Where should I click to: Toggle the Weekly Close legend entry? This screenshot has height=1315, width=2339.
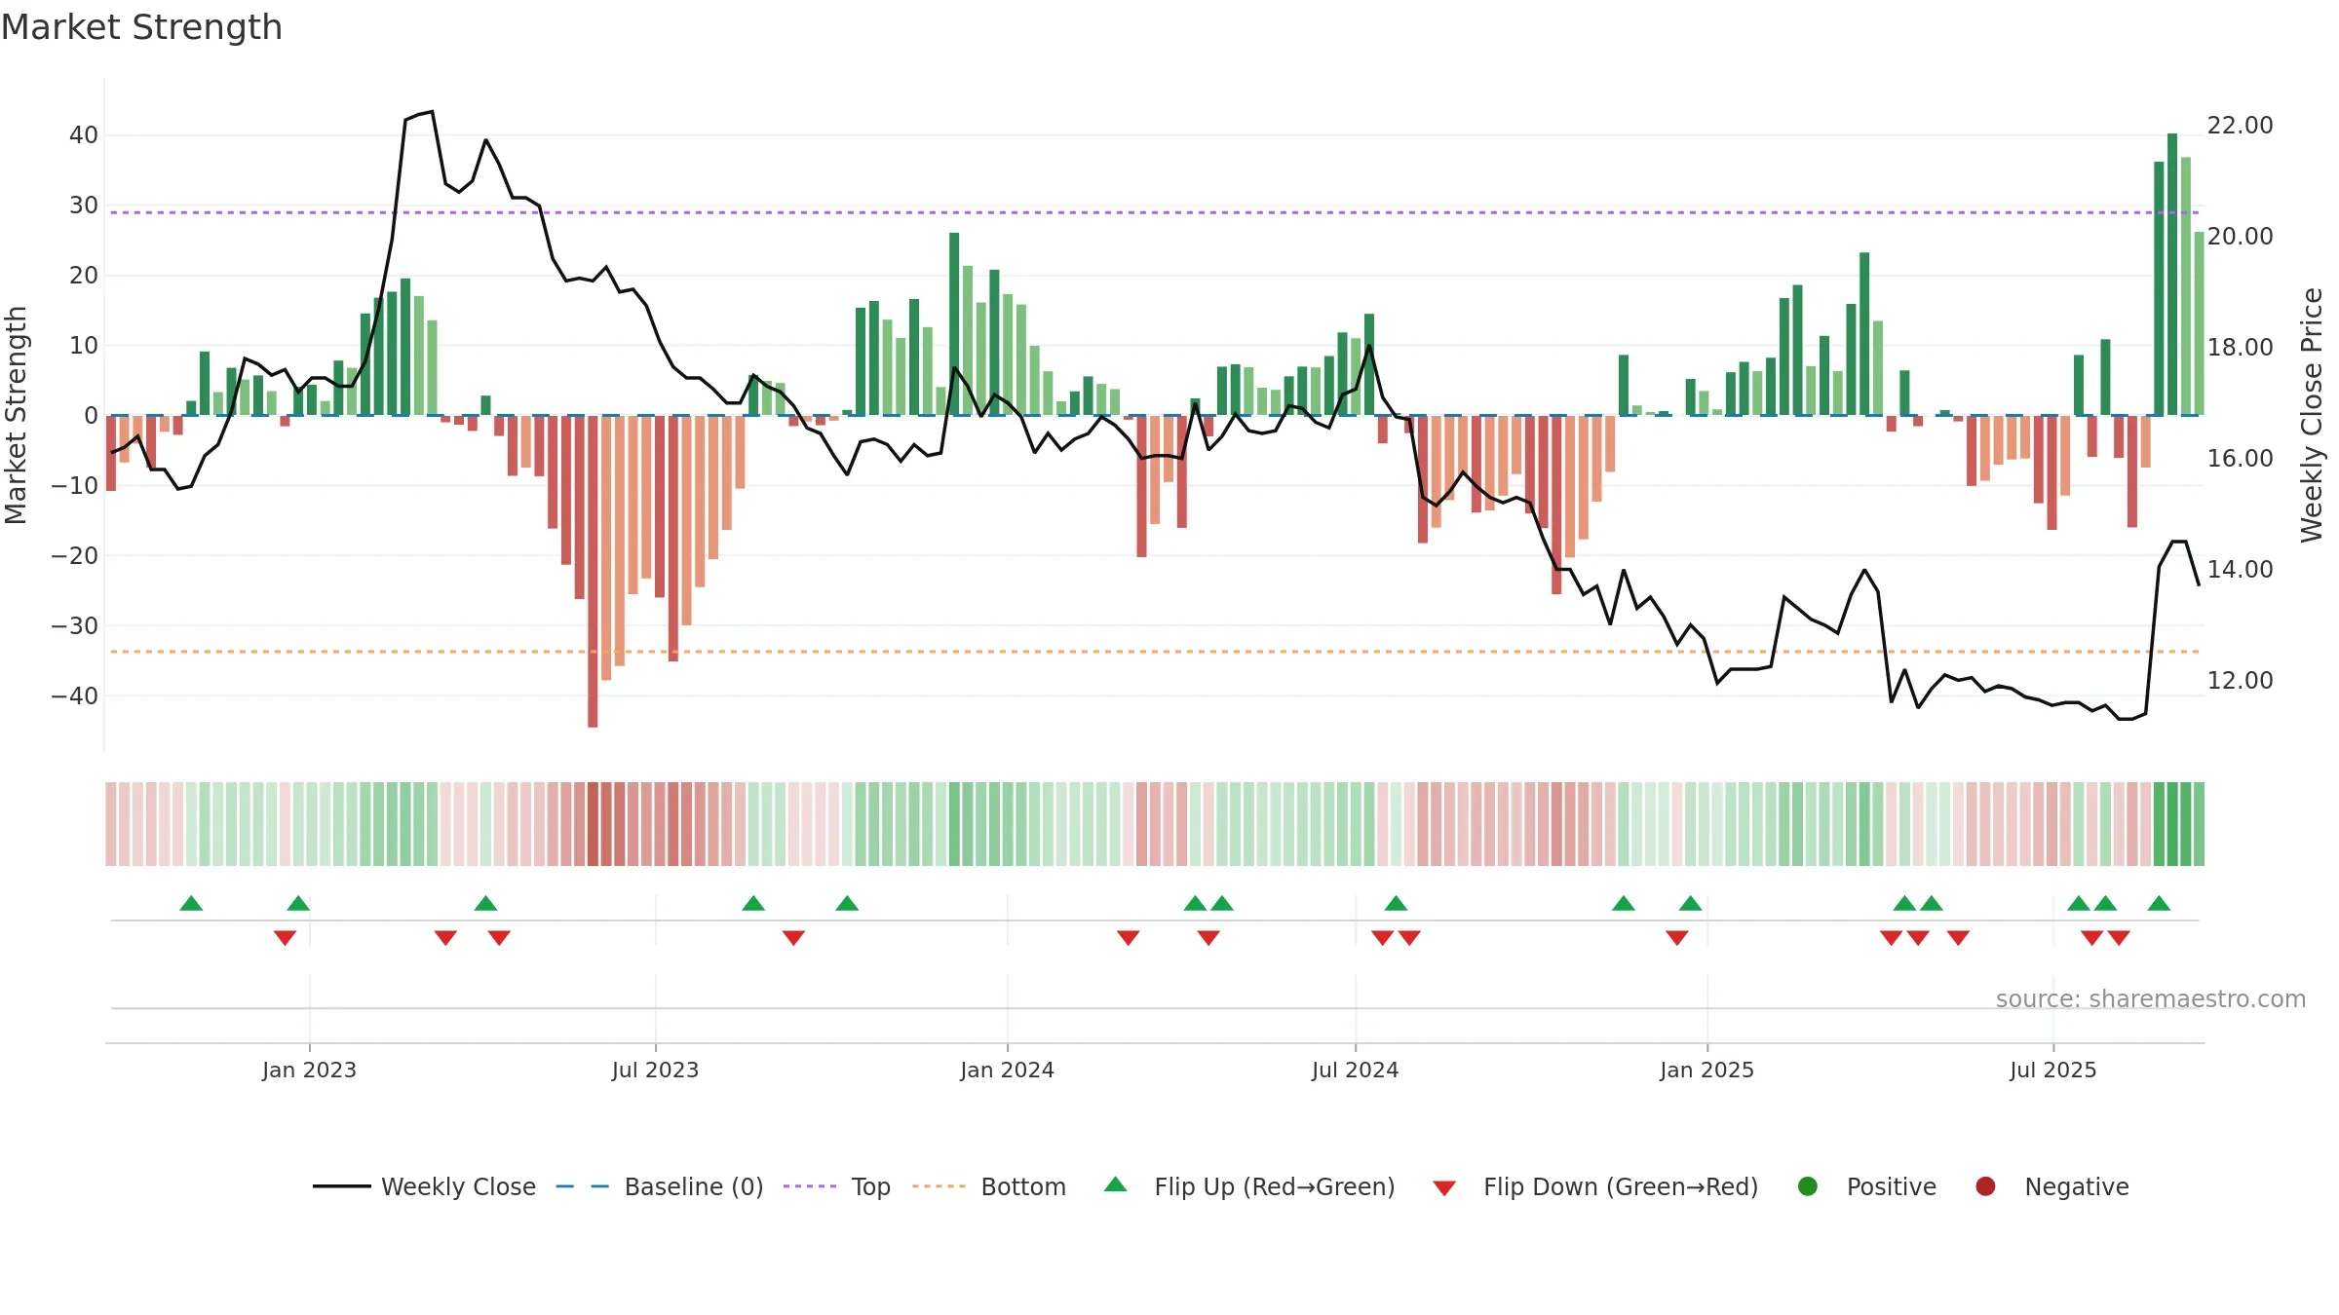click(424, 1186)
